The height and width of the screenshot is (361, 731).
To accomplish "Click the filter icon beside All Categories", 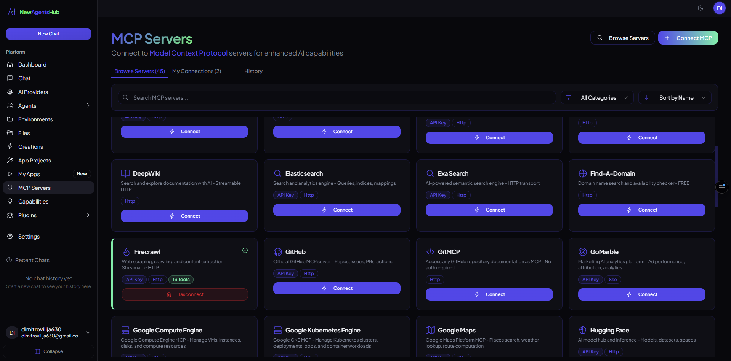I will coord(569,98).
